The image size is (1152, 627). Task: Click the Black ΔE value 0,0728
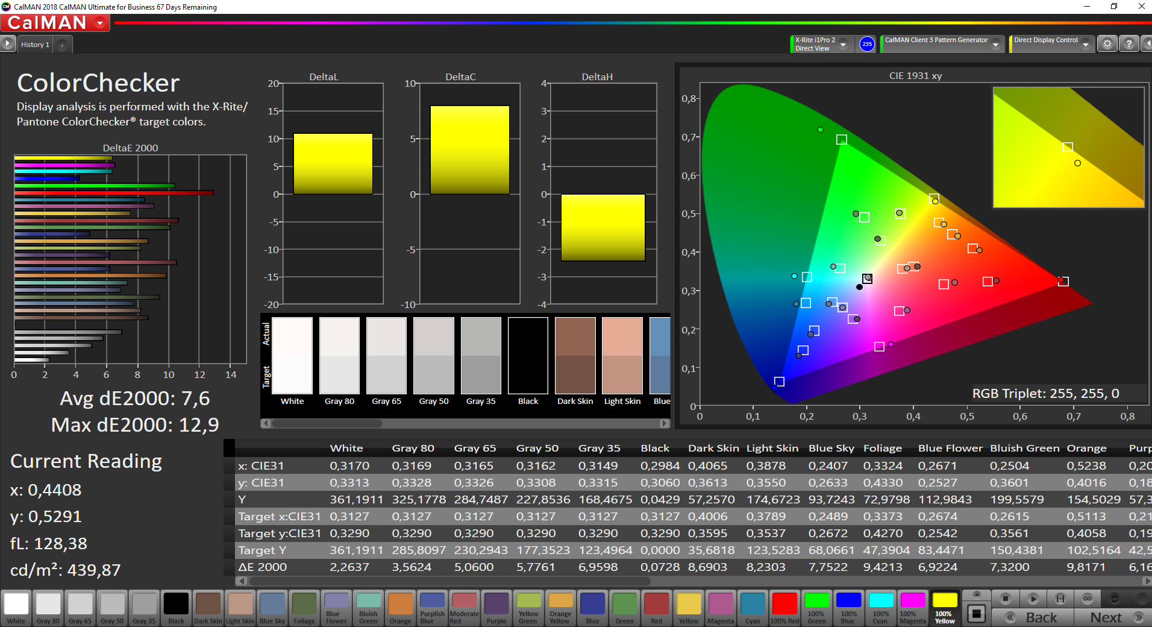660,567
